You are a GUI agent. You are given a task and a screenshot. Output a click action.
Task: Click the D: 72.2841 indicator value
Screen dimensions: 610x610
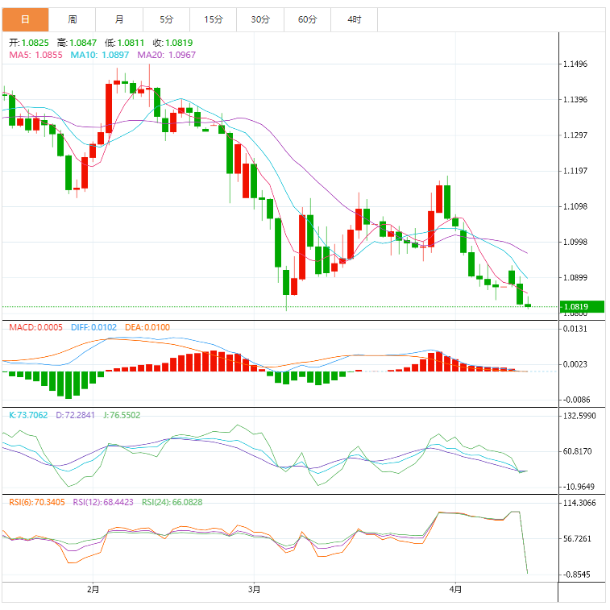click(x=76, y=415)
